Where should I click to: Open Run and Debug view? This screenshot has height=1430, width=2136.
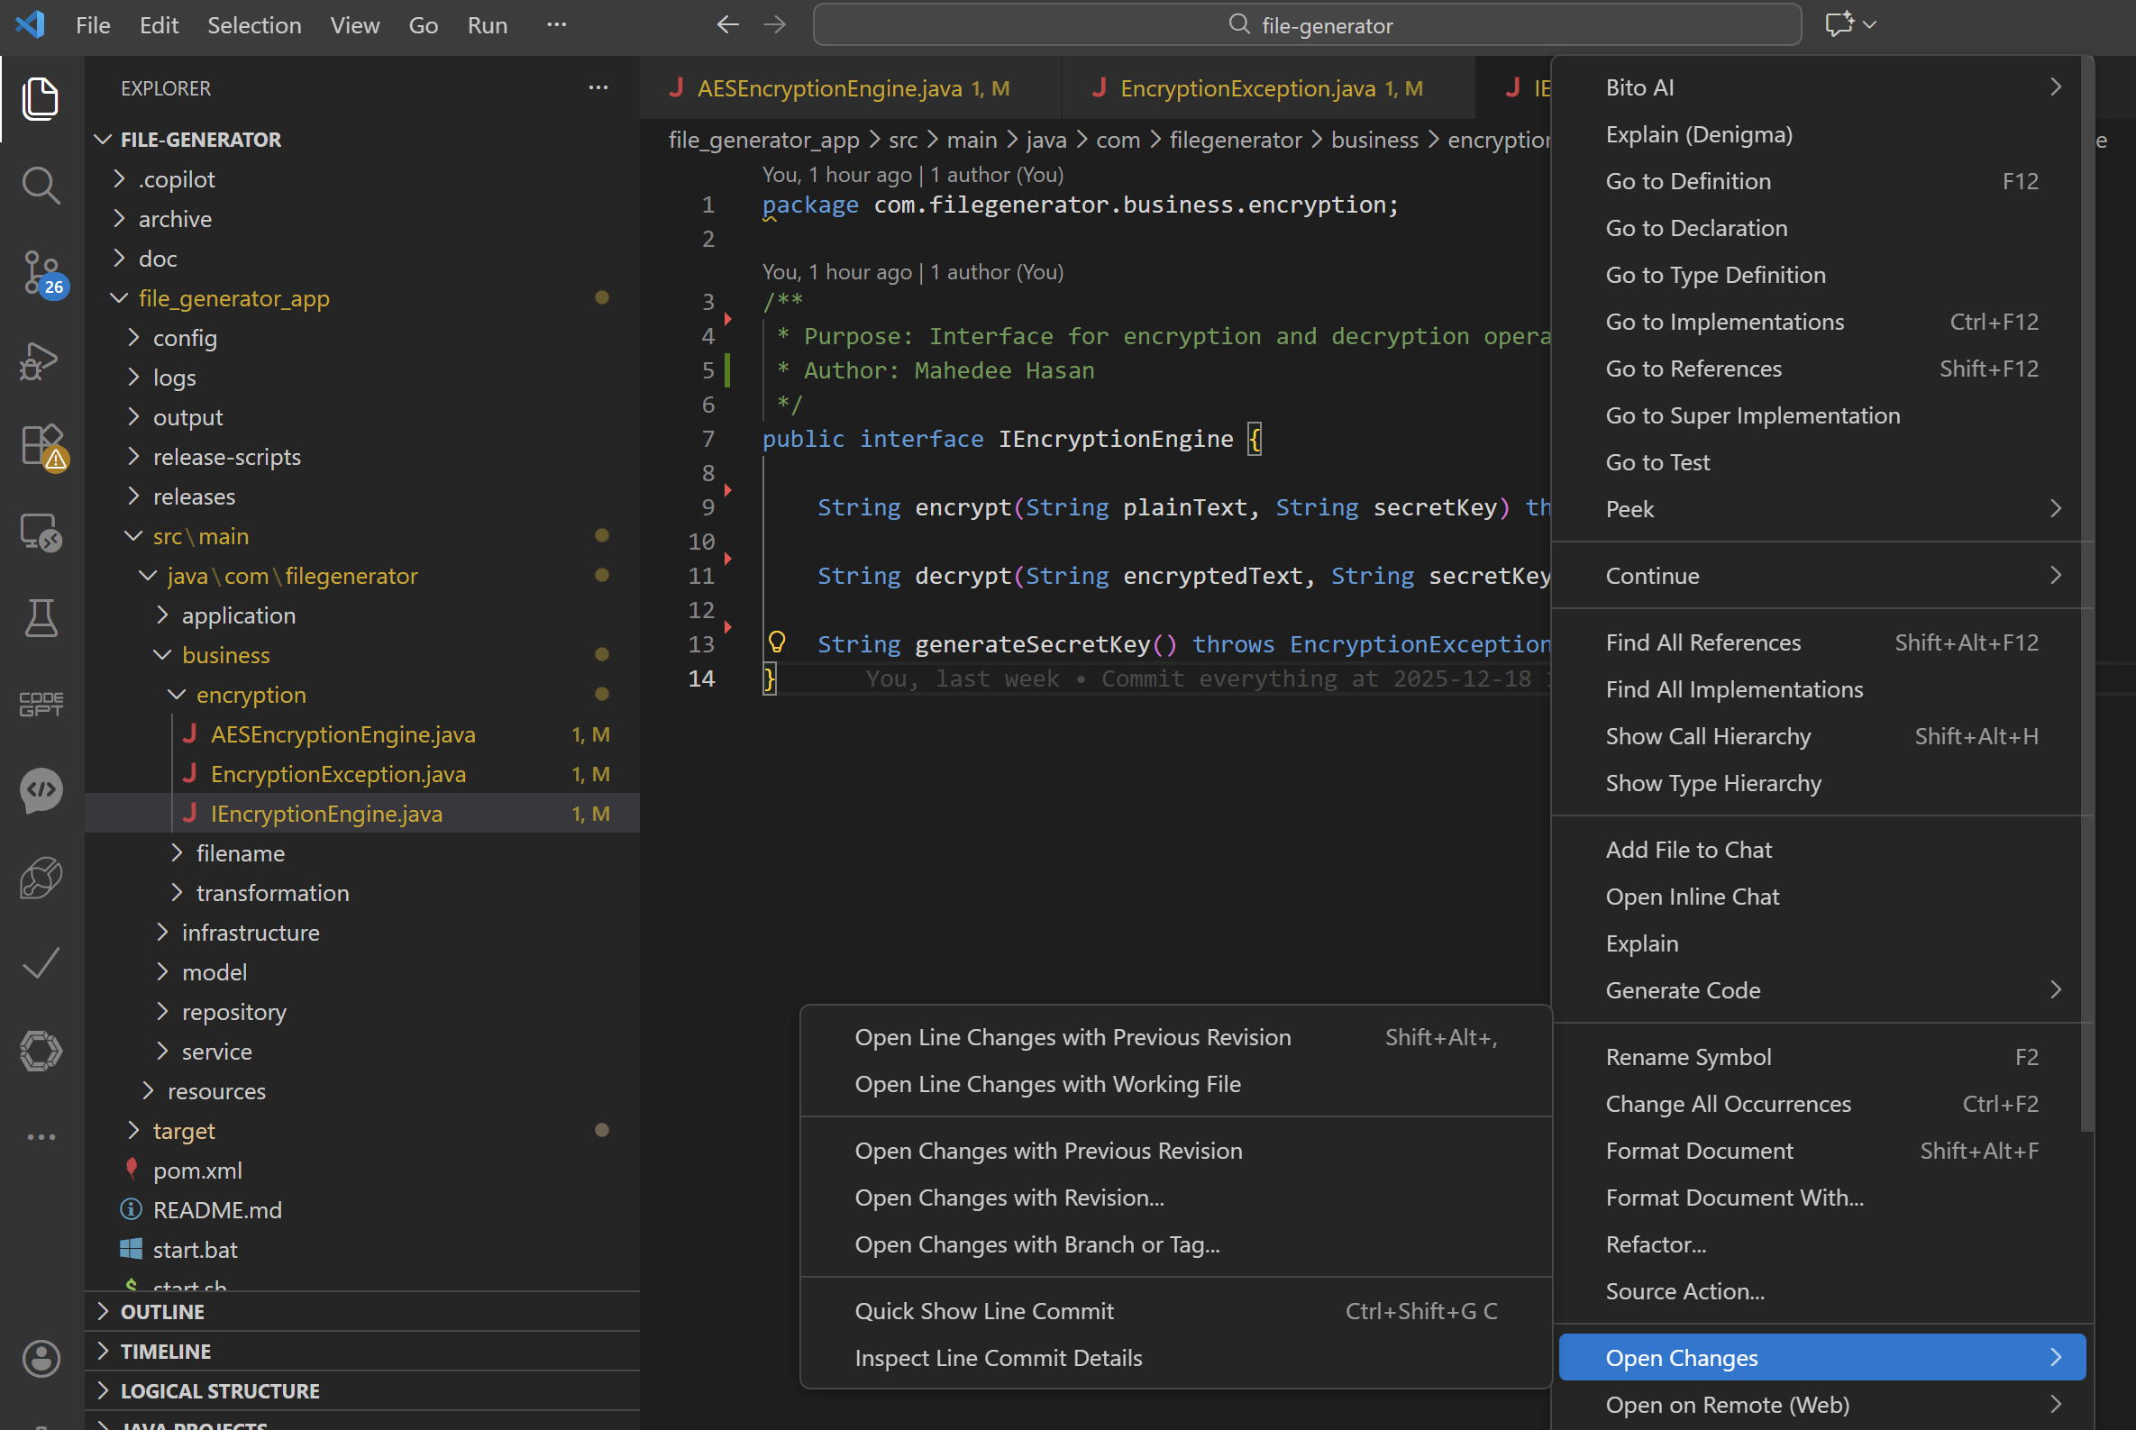click(x=41, y=360)
